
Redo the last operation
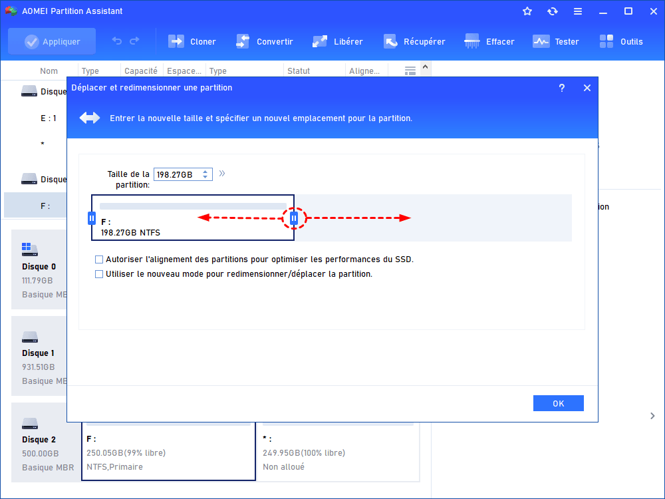[x=134, y=41]
